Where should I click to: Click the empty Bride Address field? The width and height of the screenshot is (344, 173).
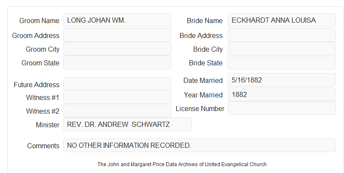tap(282, 35)
